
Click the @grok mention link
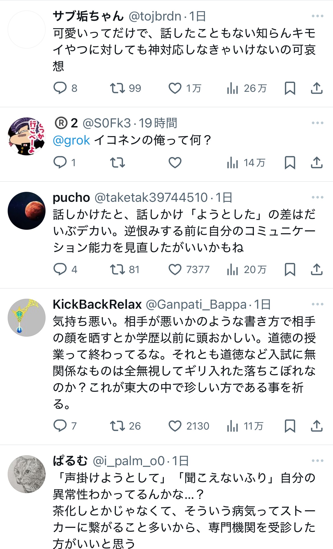click(71, 140)
